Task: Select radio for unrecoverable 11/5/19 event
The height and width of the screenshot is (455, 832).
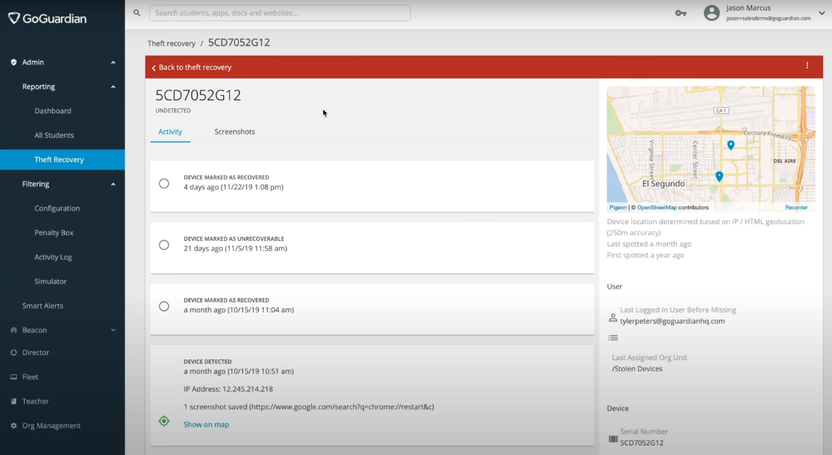Action: [164, 245]
